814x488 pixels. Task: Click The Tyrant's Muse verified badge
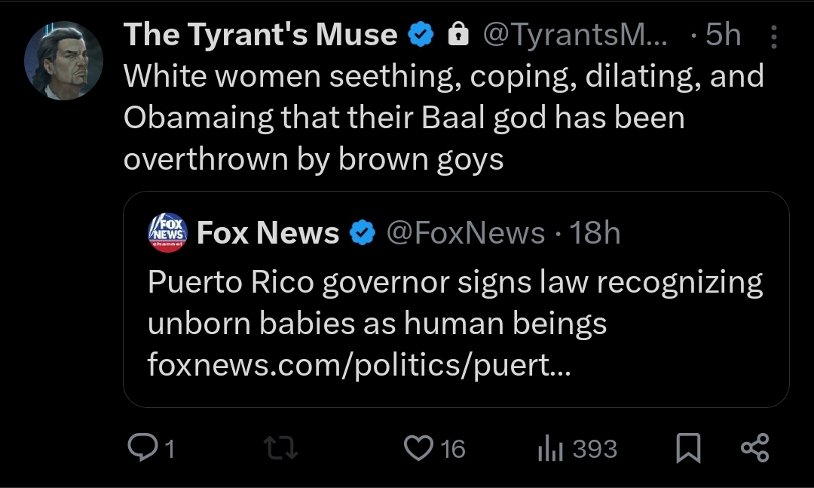(421, 35)
